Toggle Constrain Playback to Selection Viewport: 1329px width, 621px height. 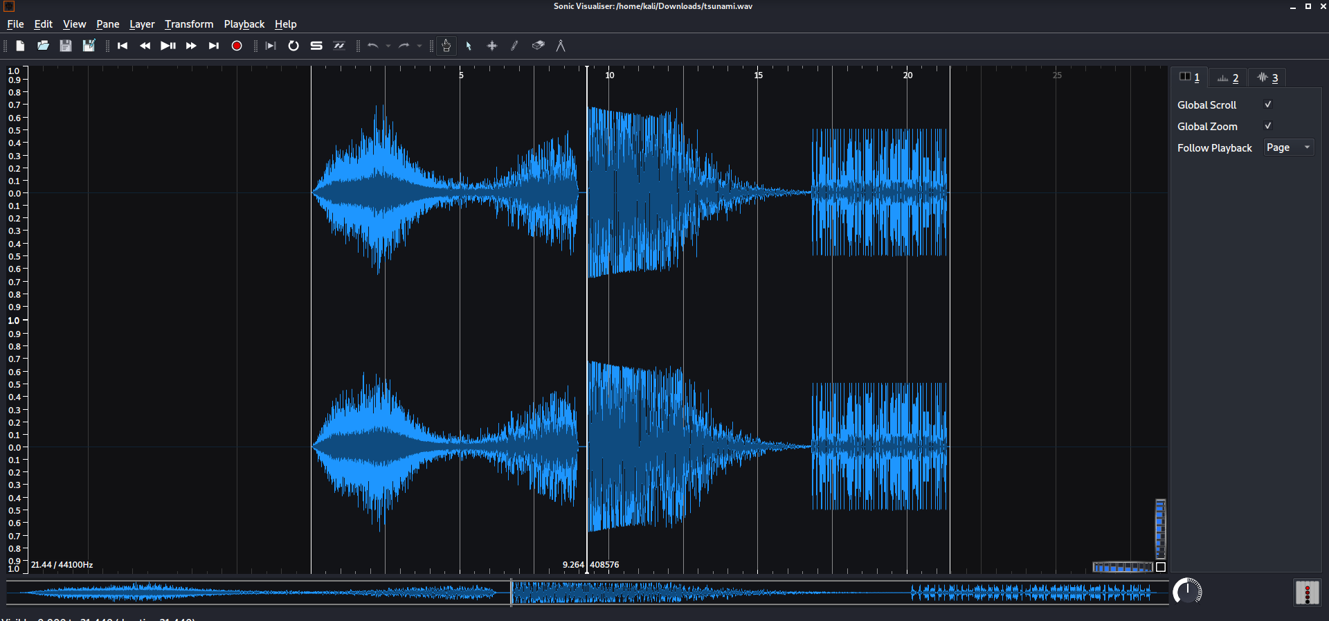[x=271, y=46]
